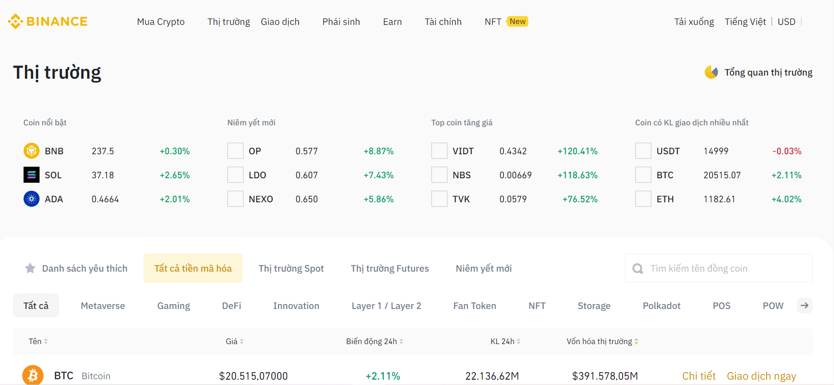Image resolution: width=834 pixels, height=385 pixels.
Task: Open Chi tiết for Bitcoin row
Action: (x=699, y=376)
